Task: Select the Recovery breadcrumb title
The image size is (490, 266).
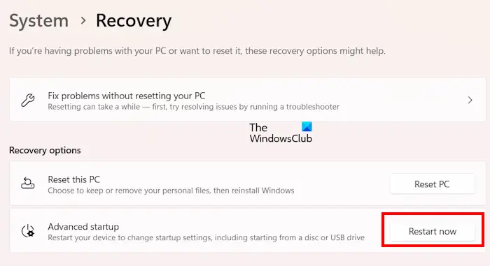Action: tap(134, 22)
